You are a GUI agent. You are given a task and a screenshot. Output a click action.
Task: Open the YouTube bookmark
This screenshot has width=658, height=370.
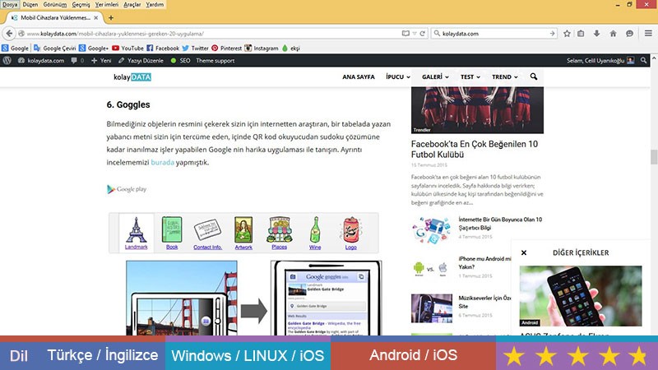tap(127, 49)
